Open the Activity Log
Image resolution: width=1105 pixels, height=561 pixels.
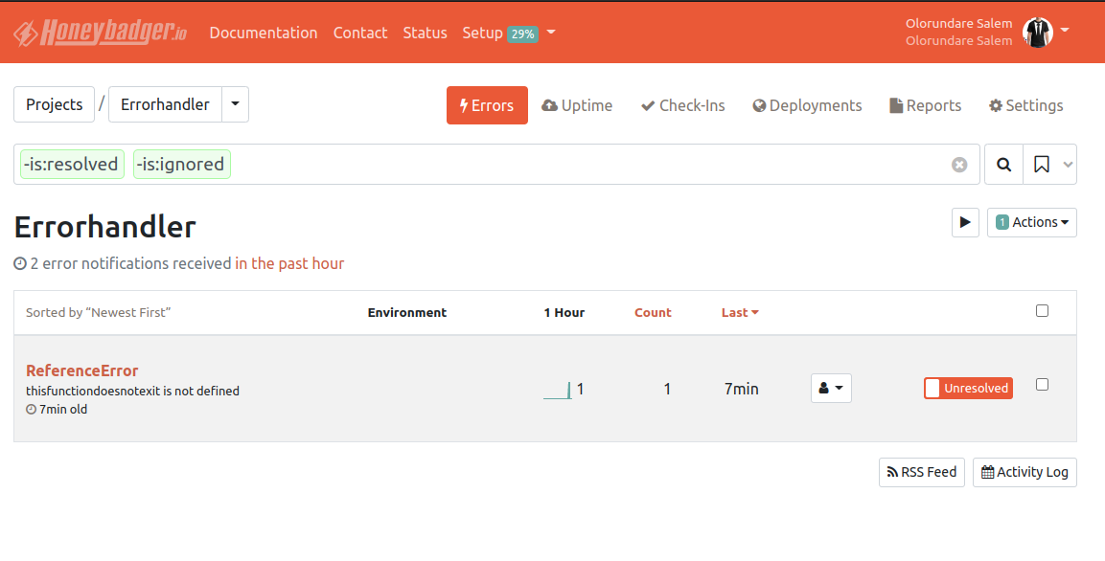(1024, 472)
